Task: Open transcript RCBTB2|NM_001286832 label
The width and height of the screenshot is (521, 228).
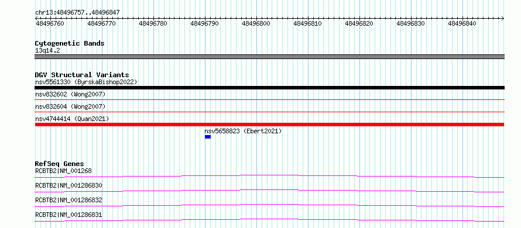Action: point(68,200)
